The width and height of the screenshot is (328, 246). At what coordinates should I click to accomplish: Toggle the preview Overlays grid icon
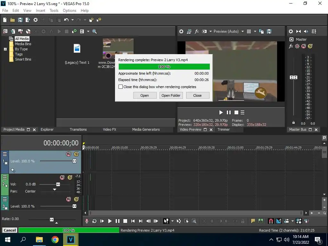click(x=249, y=31)
